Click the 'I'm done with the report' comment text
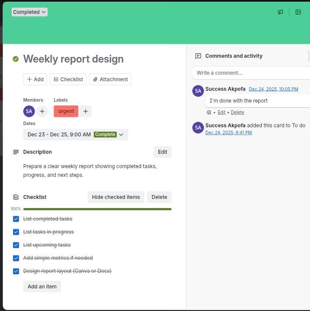This screenshot has height=311, width=310. pos(239,101)
